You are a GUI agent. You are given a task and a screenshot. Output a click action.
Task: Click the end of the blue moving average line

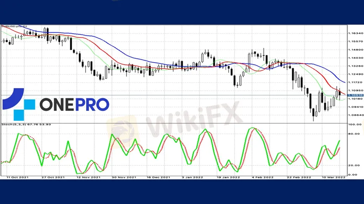pos(345,82)
